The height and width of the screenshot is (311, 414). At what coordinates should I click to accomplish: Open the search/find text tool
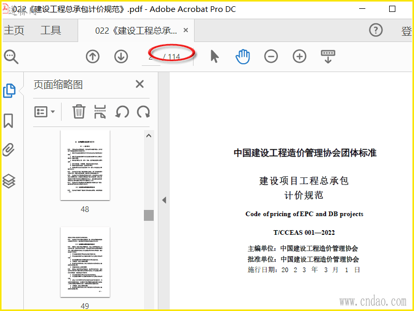point(11,56)
